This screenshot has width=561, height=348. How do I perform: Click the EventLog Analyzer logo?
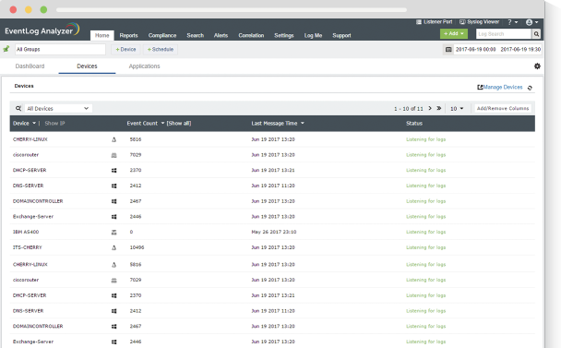point(42,30)
